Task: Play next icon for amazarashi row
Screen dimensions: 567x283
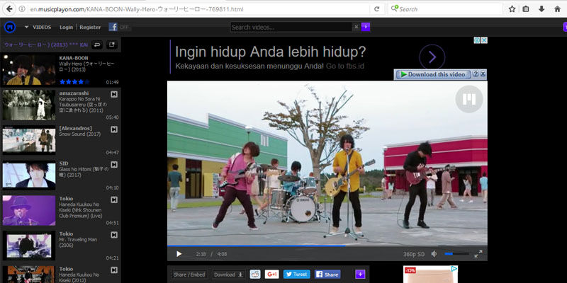Action: pyautogui.click(x=114, y=94)
